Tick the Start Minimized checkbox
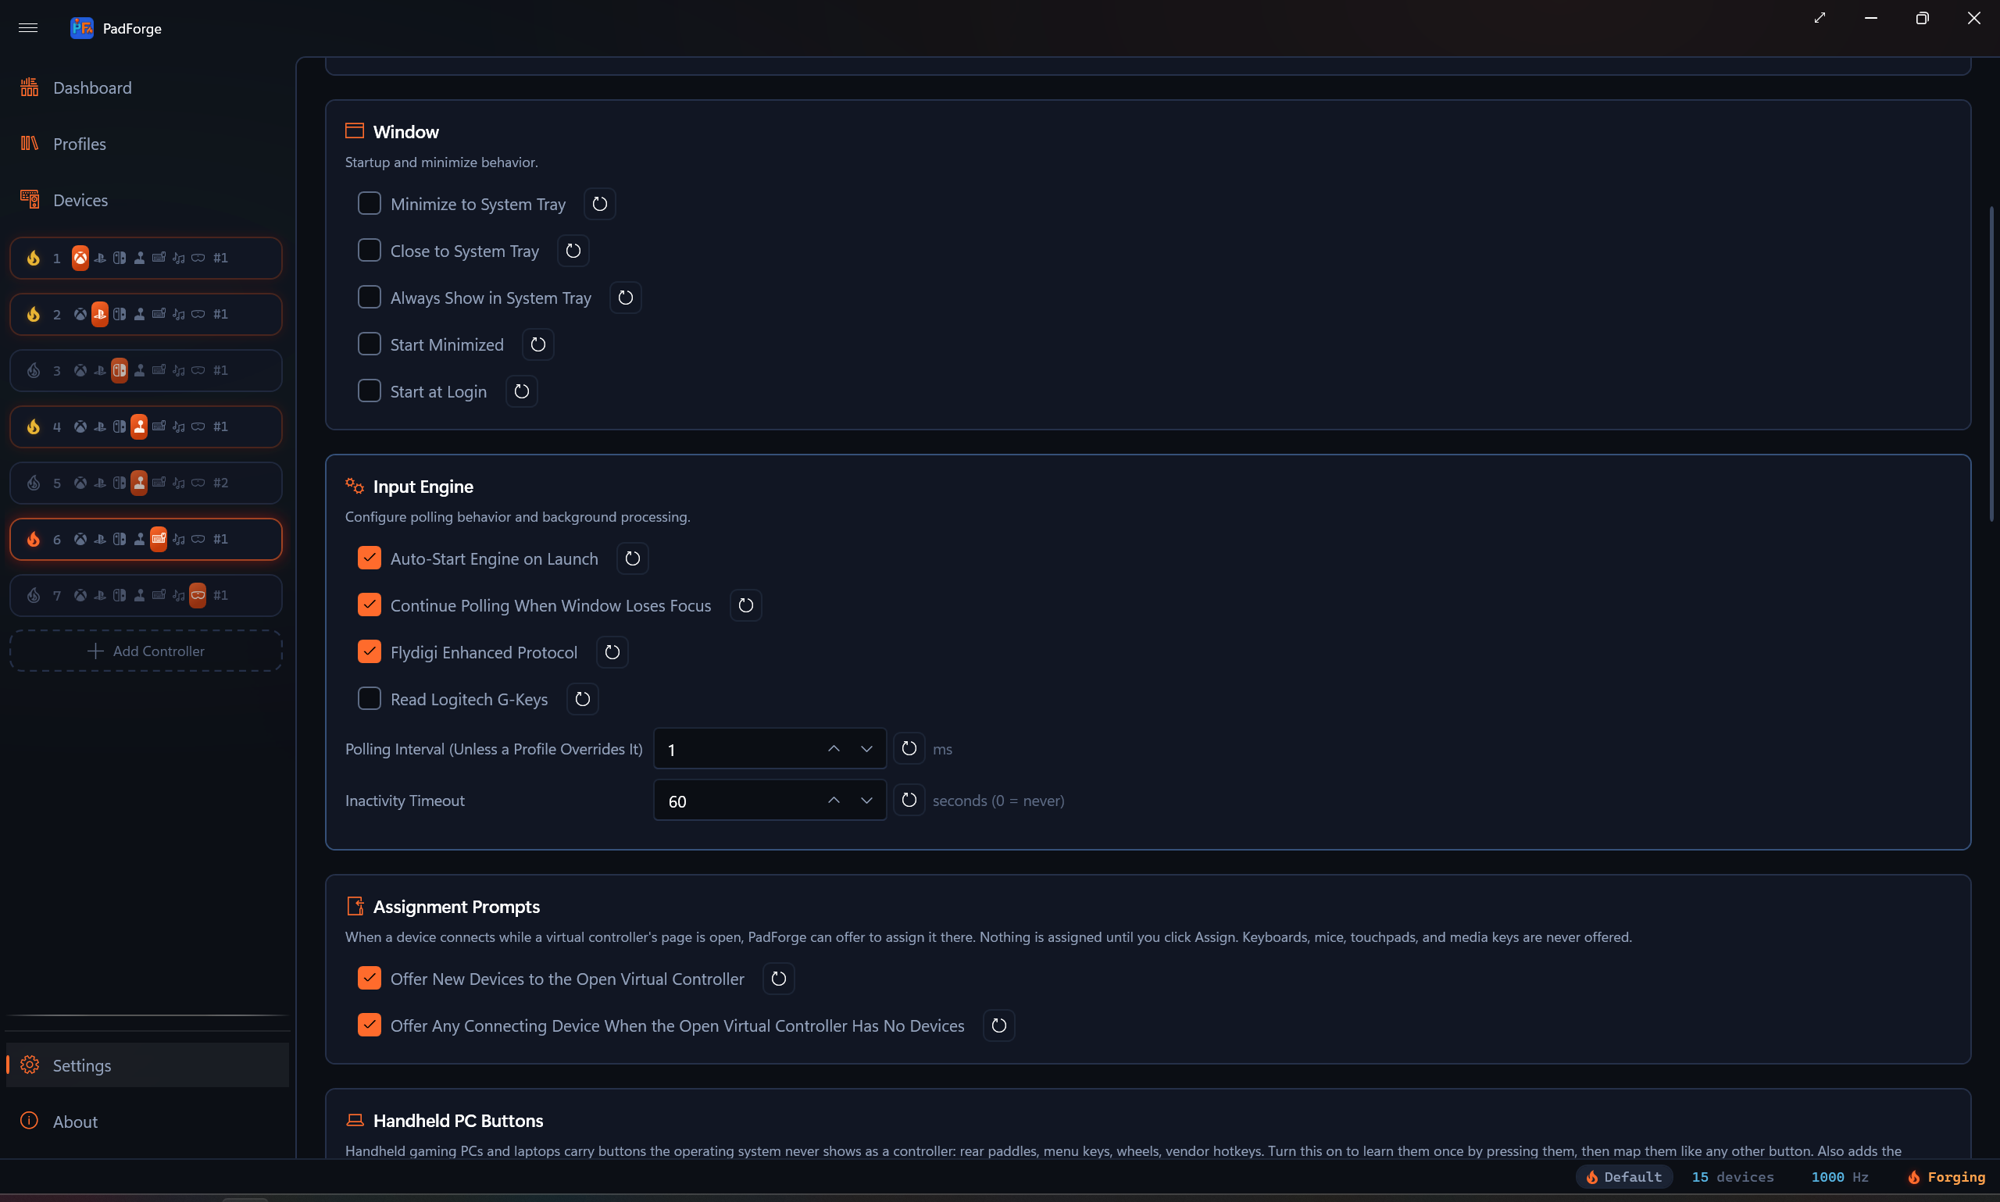Image resolution: width=2000 pixels, height=1202 pixels. 370,344
